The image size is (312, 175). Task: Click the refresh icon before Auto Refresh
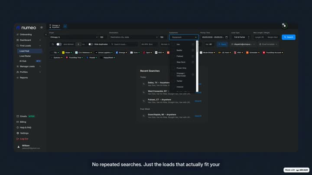[53, 44]
